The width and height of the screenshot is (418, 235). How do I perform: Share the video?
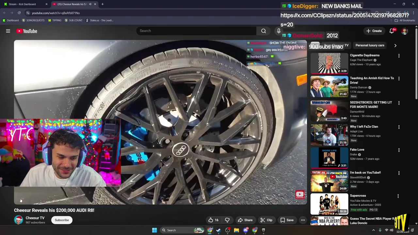coord(245,220)
